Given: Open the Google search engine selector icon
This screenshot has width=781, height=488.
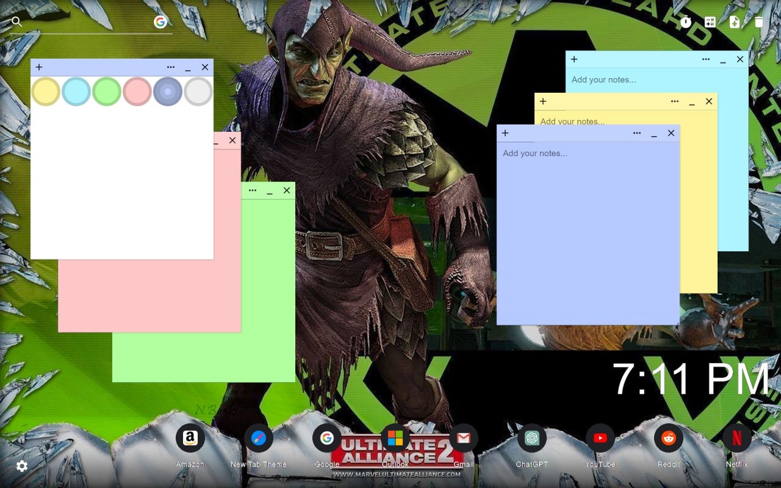Looking at the screenshot, I should tap(160, 22).
